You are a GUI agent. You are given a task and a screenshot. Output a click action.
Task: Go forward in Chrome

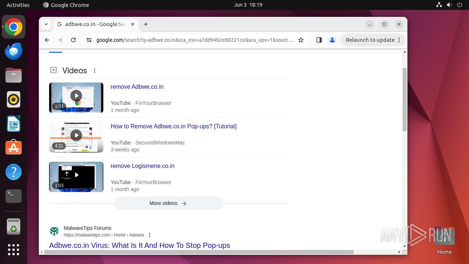[60, 40]
